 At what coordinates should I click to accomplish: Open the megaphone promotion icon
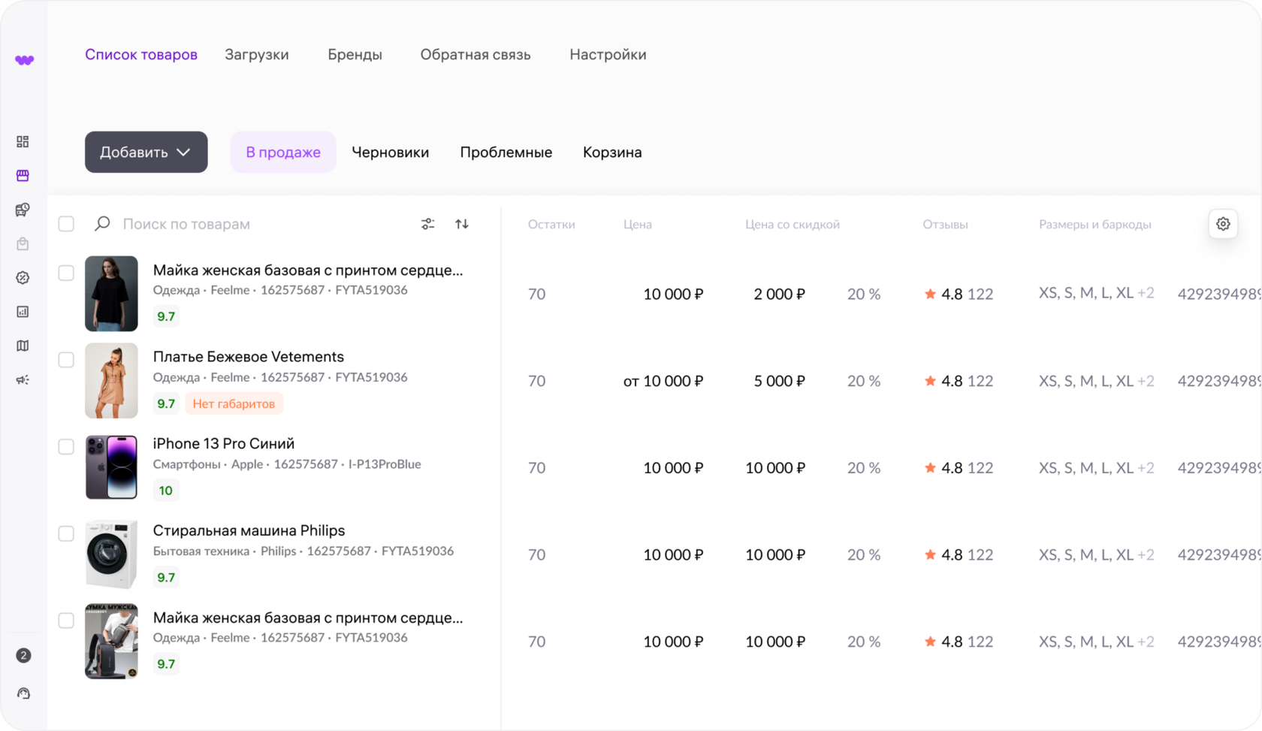tap(23, 380)
